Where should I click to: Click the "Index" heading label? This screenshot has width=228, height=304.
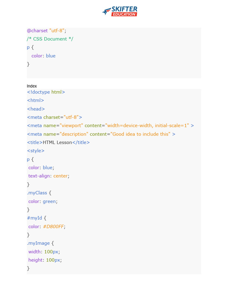coord(32,86)
